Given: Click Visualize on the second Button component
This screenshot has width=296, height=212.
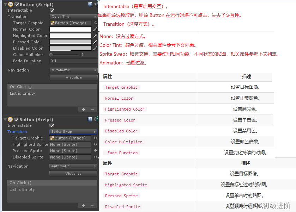Looking at the screenshot, I should 73,173.
